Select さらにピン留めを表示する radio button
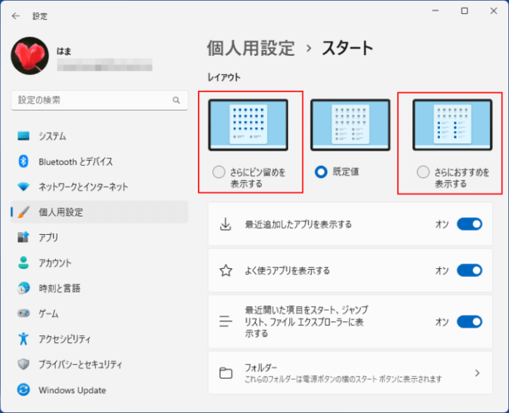This screenshot has height=413, width=509. [x=219, y=172]
